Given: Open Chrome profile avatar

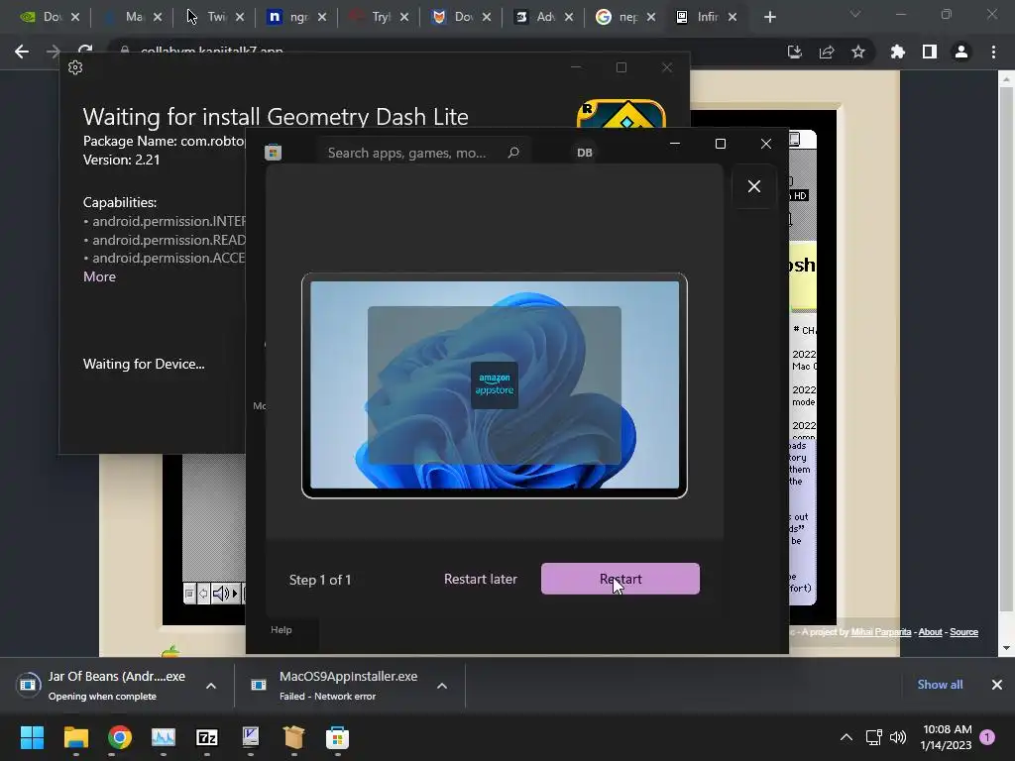Looking at the screenshot, I should point(961,52).
